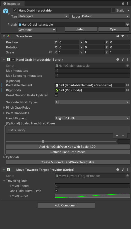Toggle the GameObject active checkbox
The height and width of the screenshot is (229, 131).
point(15,10)
